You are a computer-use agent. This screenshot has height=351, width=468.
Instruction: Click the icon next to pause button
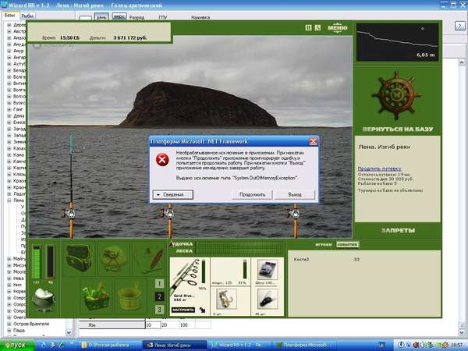(317, 28)
